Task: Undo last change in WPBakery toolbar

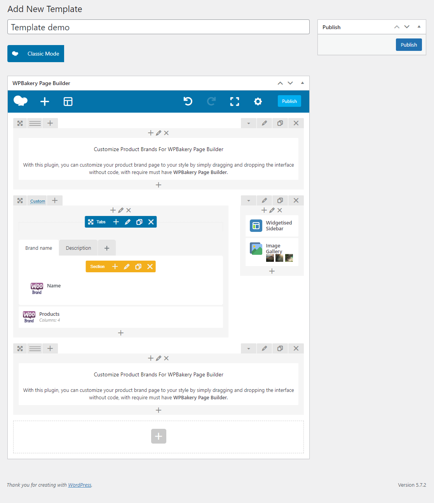Action: point(188,101)
